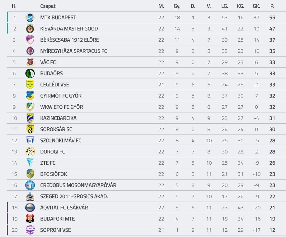Open the Dorogi FC miner crest
Image resolution: width=286 pixels, height=237 pixels.
pos(30,152)
